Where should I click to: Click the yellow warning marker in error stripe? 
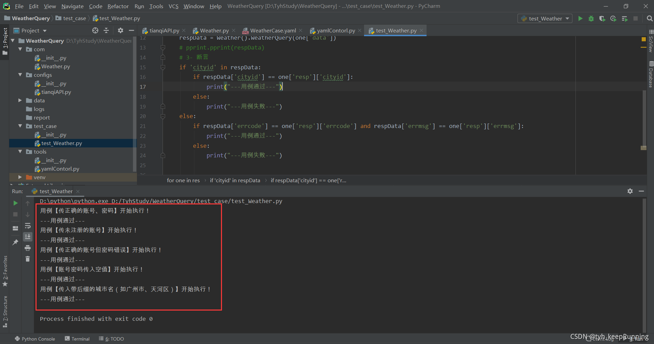click(x=643, y=39)
